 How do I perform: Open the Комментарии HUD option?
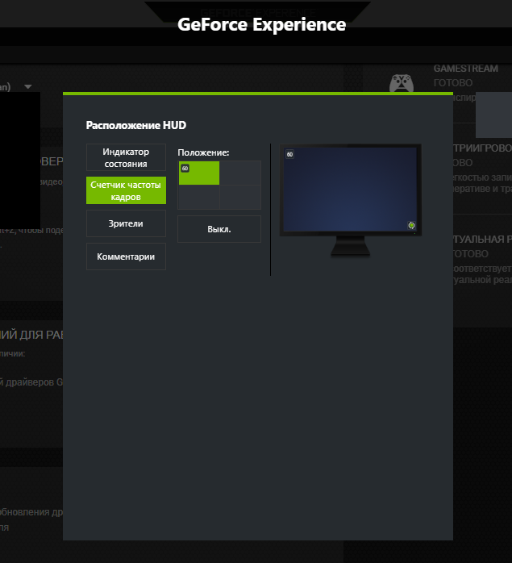(126, 256)
